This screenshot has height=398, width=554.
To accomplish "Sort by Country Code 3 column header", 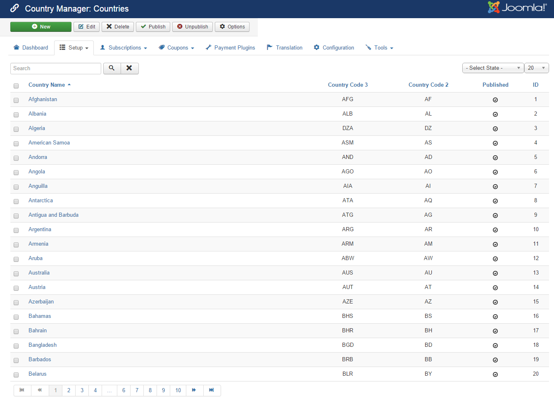I will click(x=348, y=85).
